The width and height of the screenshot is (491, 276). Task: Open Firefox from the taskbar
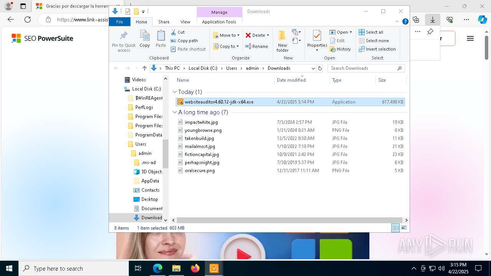(195, 268)
